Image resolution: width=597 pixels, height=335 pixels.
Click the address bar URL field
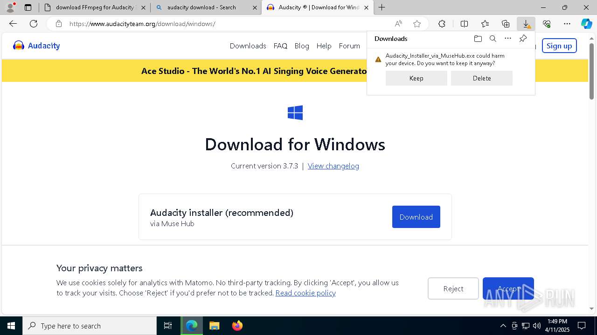point(224,24)
